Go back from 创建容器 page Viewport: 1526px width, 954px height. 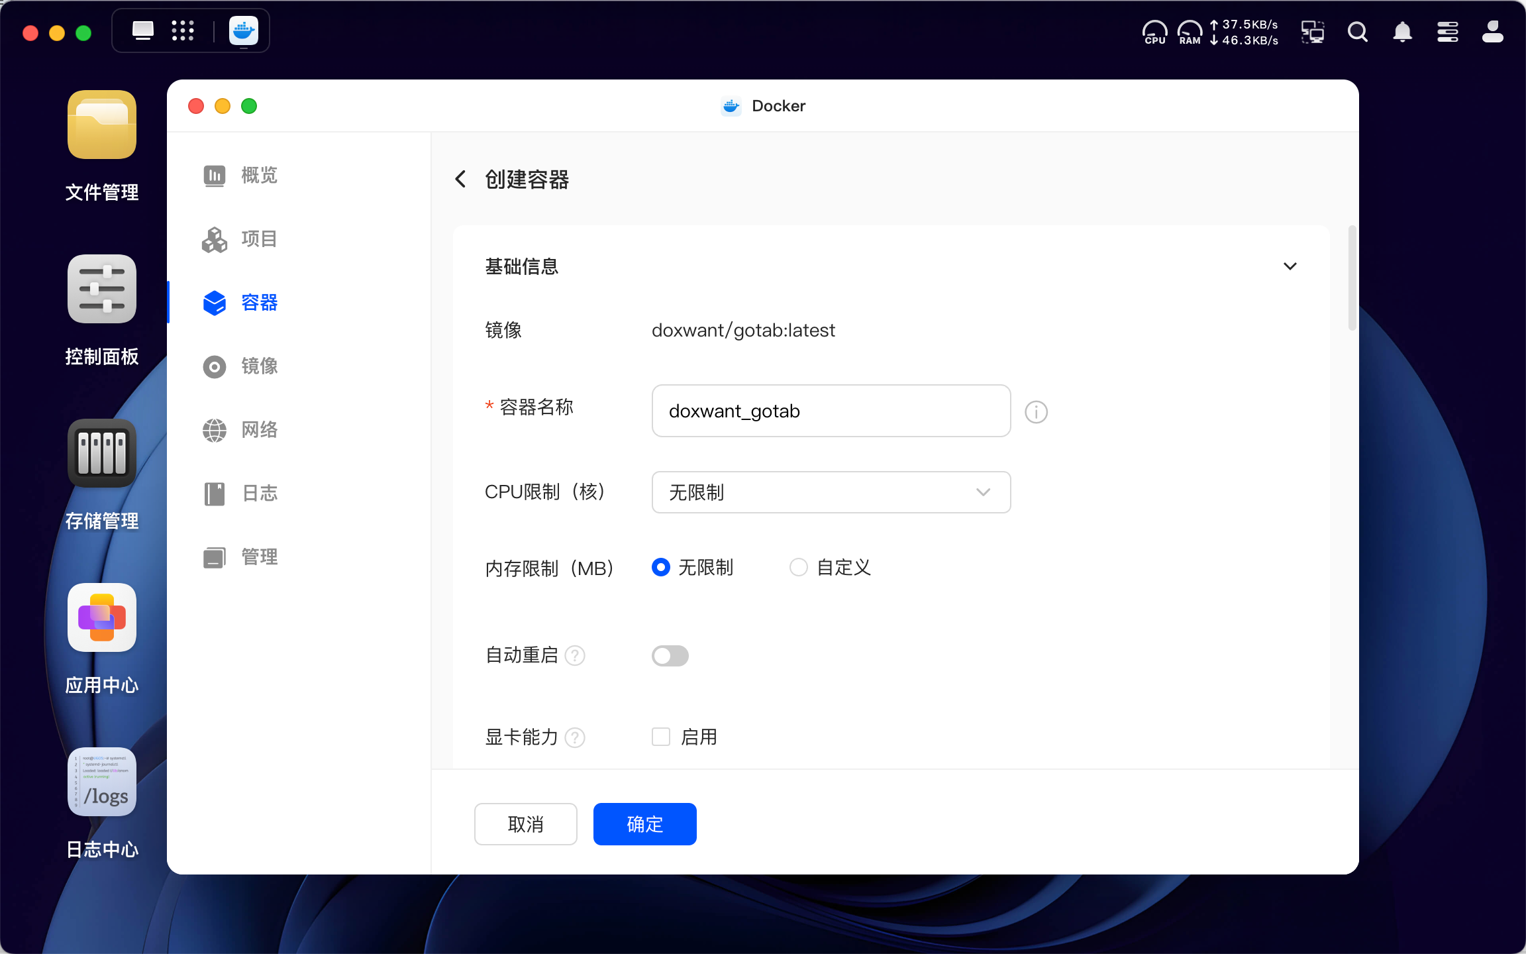[460, 179]
